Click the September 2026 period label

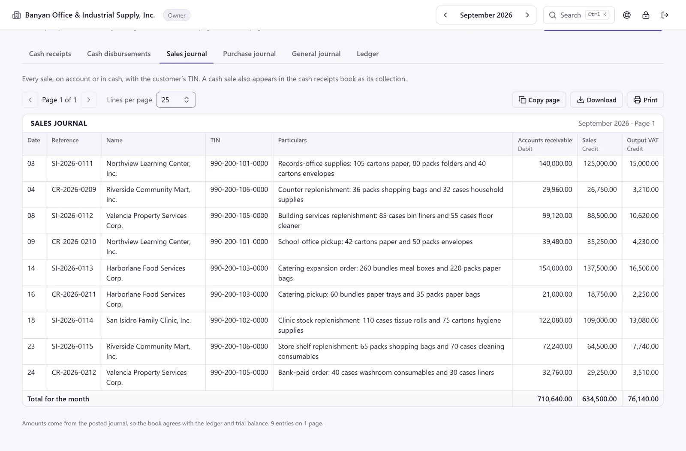[486, 15]
